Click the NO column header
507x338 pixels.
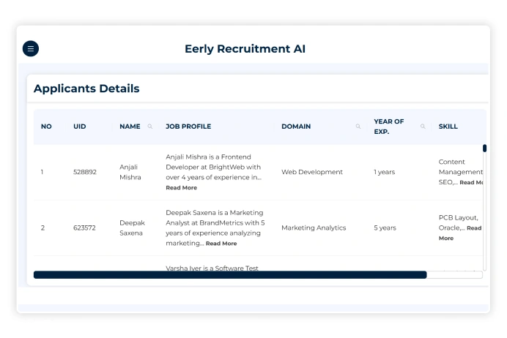point(46,127)
